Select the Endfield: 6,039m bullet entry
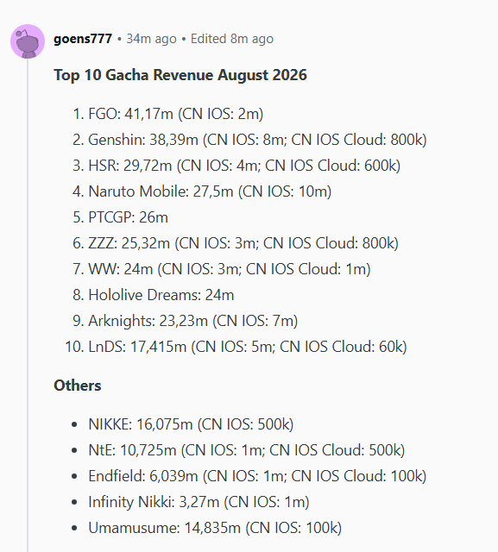The height and width of the screenshot is (552, 498). 257,476
